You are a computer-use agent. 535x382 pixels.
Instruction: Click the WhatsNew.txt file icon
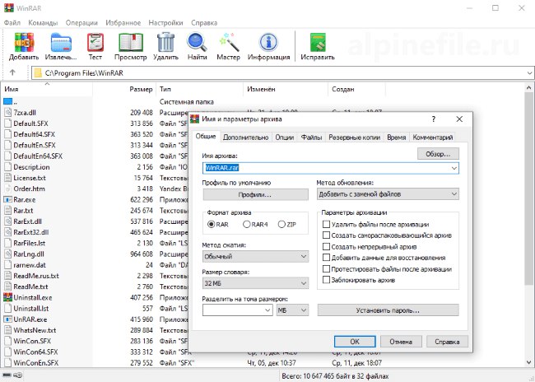tap(8, 330)
